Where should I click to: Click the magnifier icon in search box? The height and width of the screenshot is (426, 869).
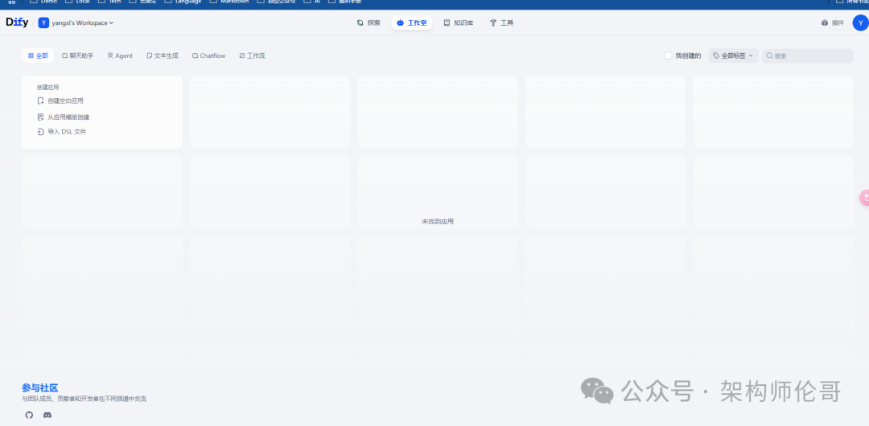click(770, 55)
